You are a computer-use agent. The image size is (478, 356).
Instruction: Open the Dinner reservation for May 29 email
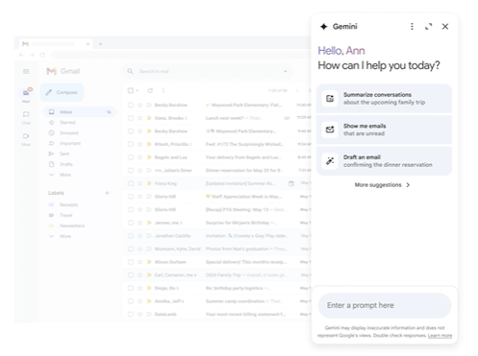[x=216, y=171]
